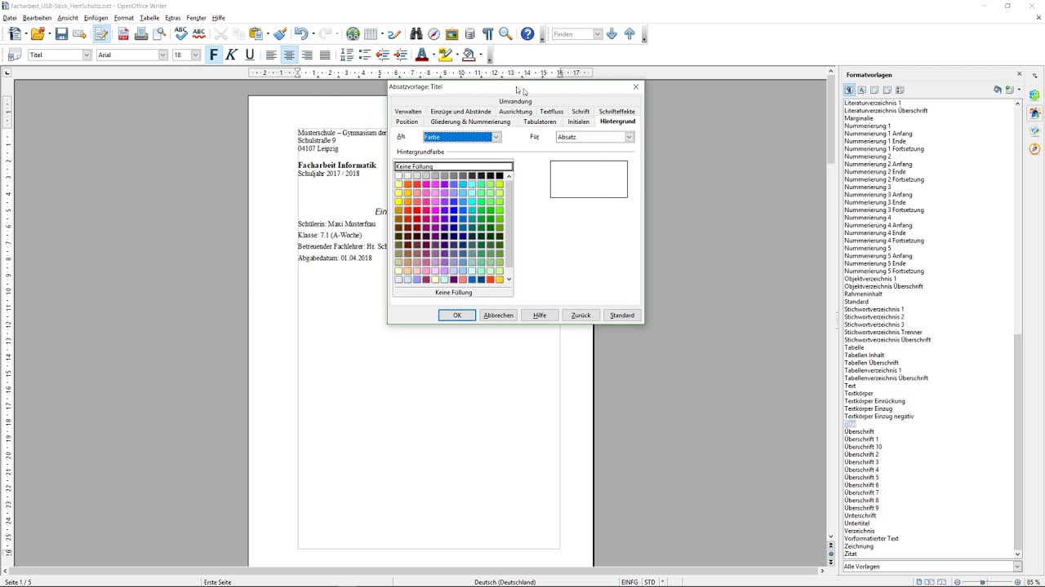The height and width of the screenshot is (587, 1045).
Task: Open the Hyperlink globe icon
Action: 353,34
